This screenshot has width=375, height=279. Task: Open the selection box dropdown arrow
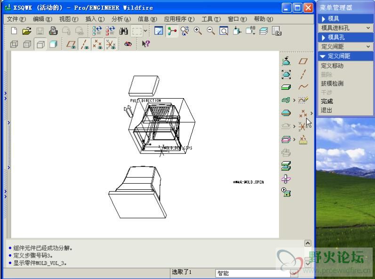pos(145,31)
